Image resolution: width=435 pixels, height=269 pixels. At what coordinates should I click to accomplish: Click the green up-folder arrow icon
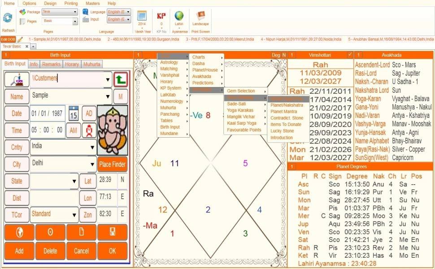tap(121, 80)
